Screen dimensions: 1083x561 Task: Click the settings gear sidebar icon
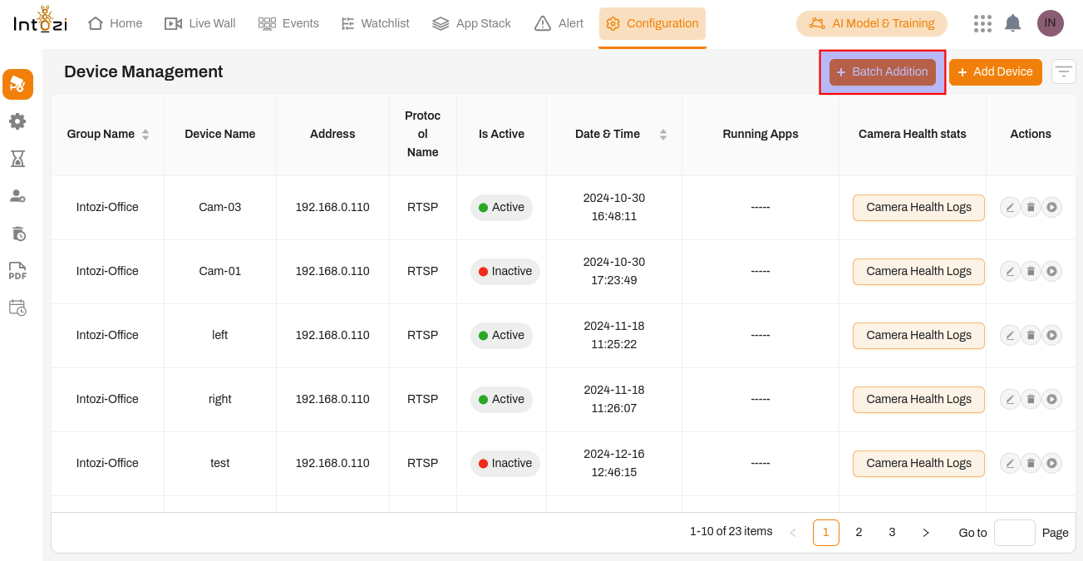pyautogui.click(x=17, y=121)
